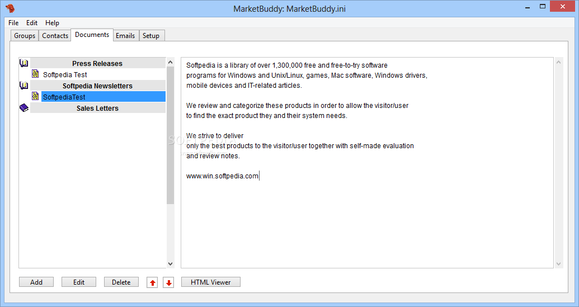Click the document icon next to SoftpediaTest
Screen dimensions: 579x307
[x=35, y=96]
